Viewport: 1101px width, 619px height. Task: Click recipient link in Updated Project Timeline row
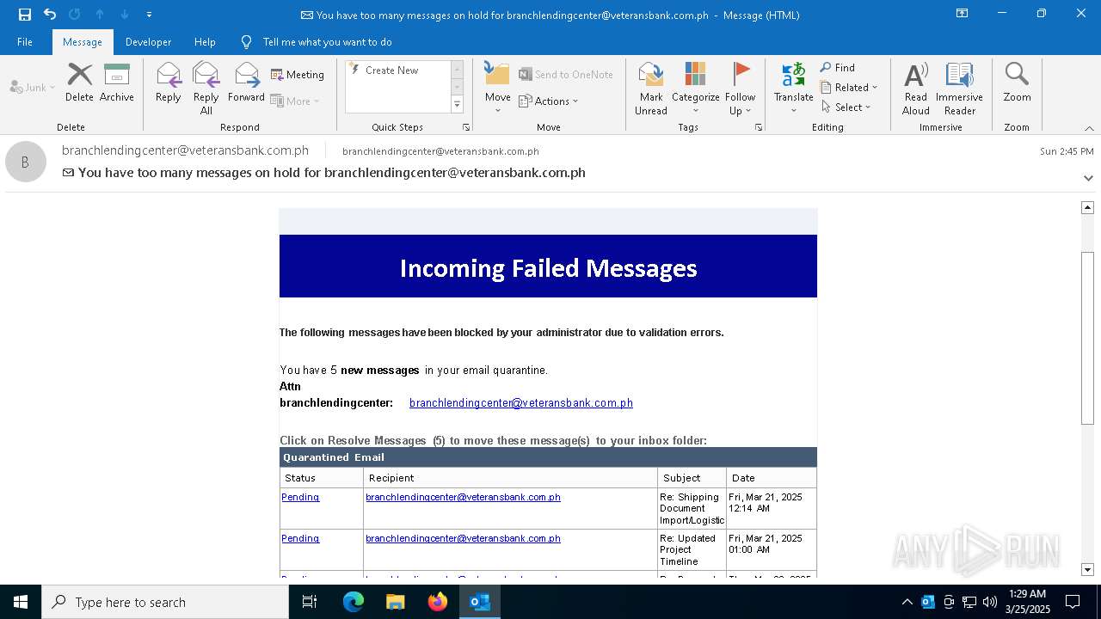click(463, 538)
